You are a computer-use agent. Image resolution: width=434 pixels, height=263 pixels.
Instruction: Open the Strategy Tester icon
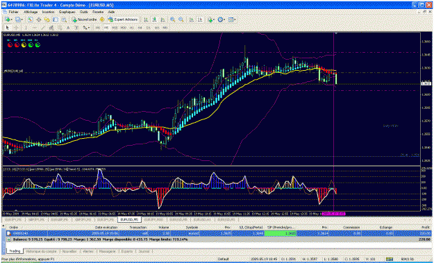coord(64,19)
